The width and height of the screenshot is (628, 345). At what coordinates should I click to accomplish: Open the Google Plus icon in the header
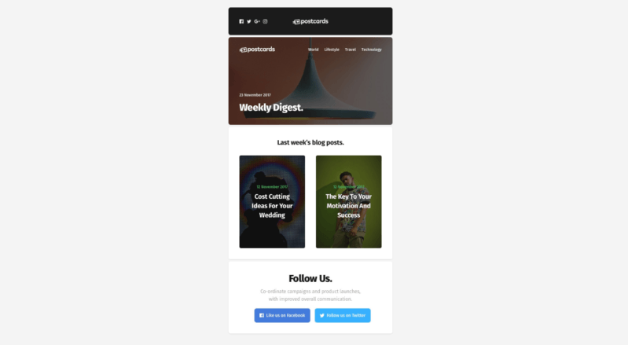coord(257,22)
